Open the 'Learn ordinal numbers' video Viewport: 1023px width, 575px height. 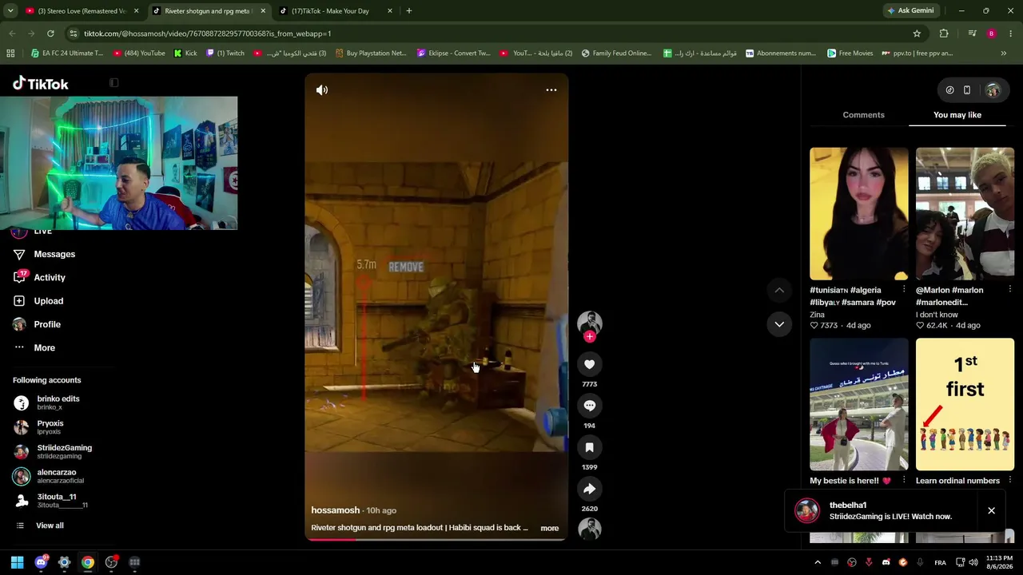point(965,405)
